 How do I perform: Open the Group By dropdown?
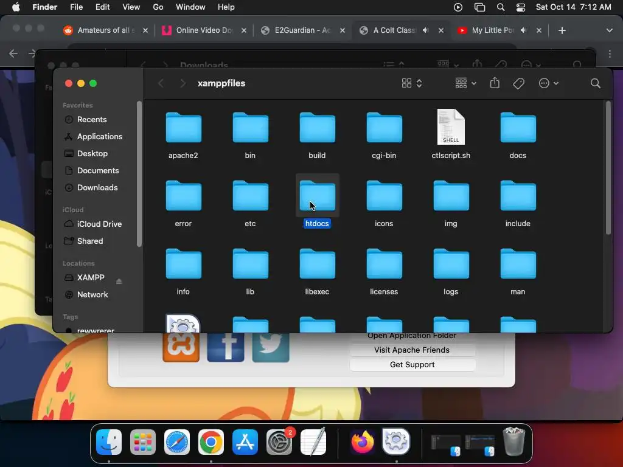465,83
